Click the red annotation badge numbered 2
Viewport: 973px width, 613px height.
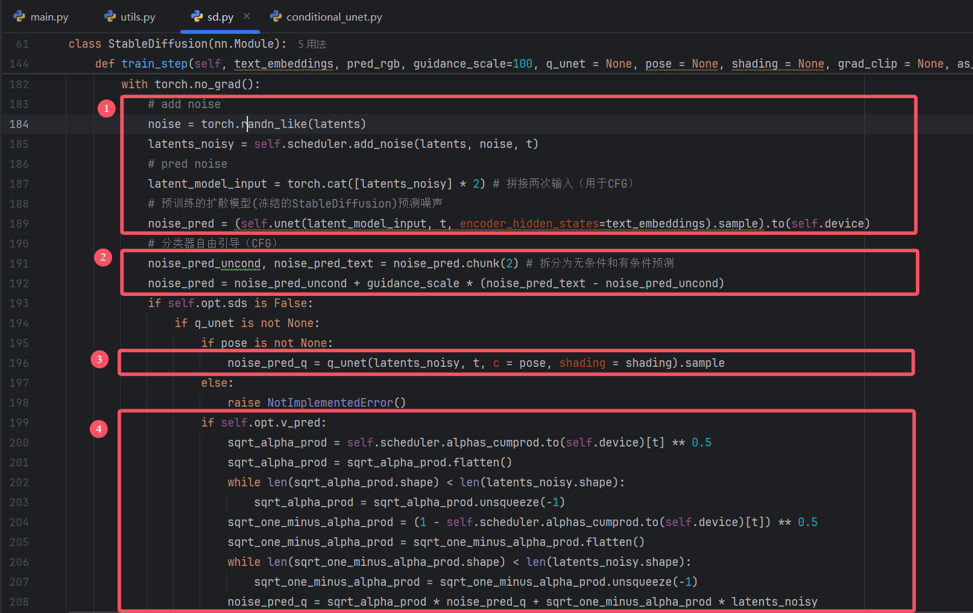(x=103, y=257)
